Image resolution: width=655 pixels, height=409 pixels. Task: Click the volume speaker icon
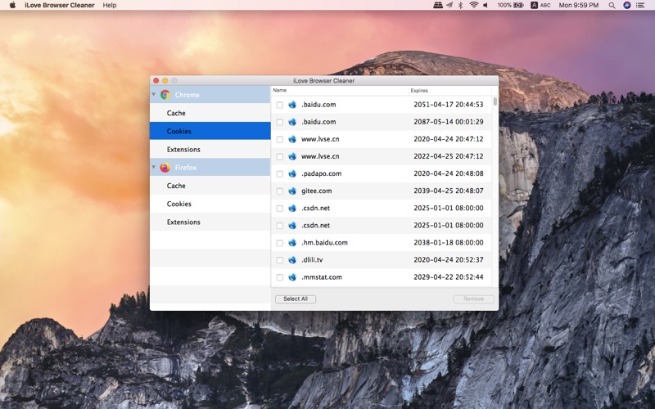pyautogui.click(x=486, y=5)
